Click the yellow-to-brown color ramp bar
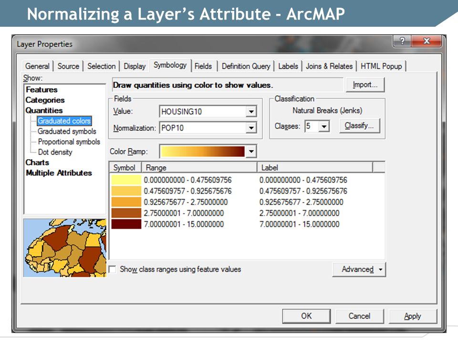This screenshot has height=344, width=458. click(x=203, y=151)
